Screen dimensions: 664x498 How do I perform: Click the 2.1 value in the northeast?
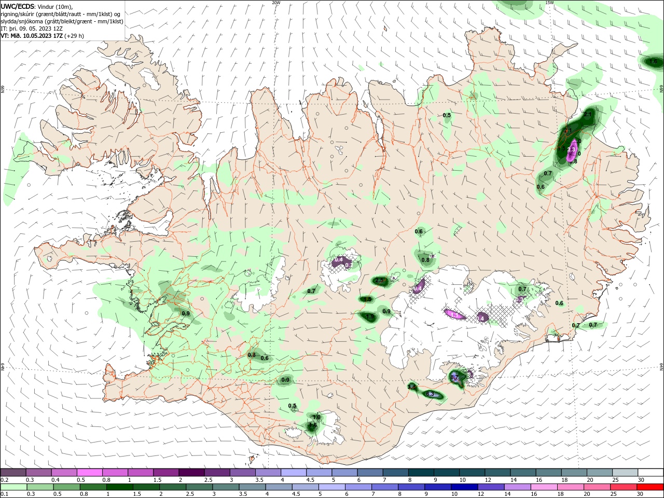click(x=588, y=115)
